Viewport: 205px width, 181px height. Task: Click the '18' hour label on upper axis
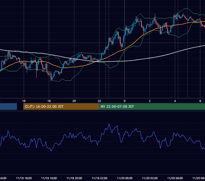49,101
